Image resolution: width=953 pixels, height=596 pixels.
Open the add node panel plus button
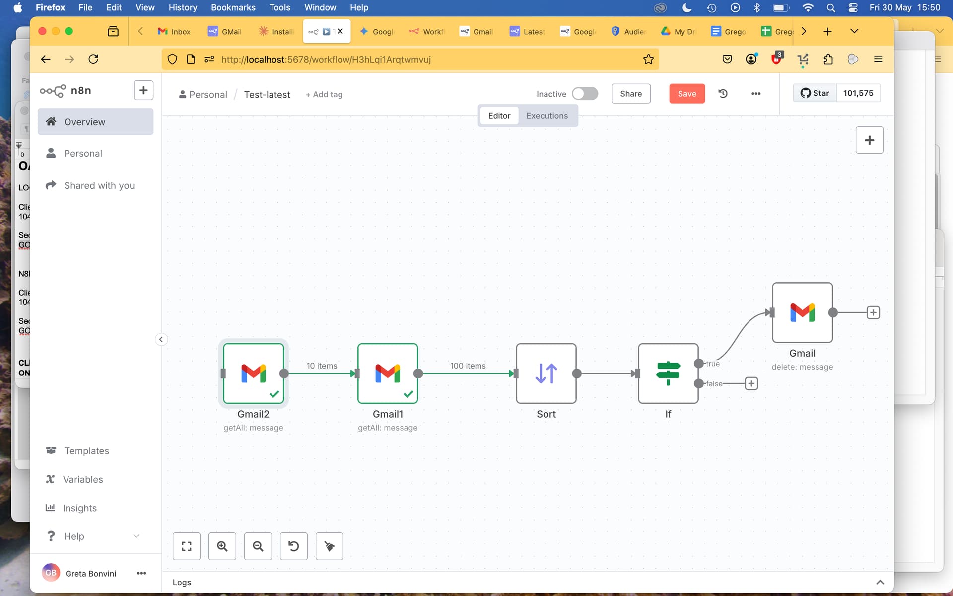[869, 140]
